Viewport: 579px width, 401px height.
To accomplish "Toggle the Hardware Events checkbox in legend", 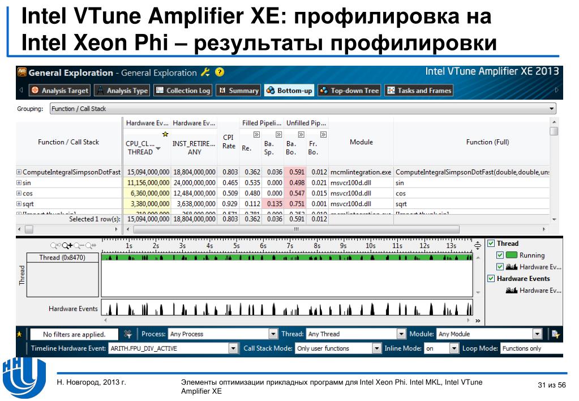I will (491, 278).
